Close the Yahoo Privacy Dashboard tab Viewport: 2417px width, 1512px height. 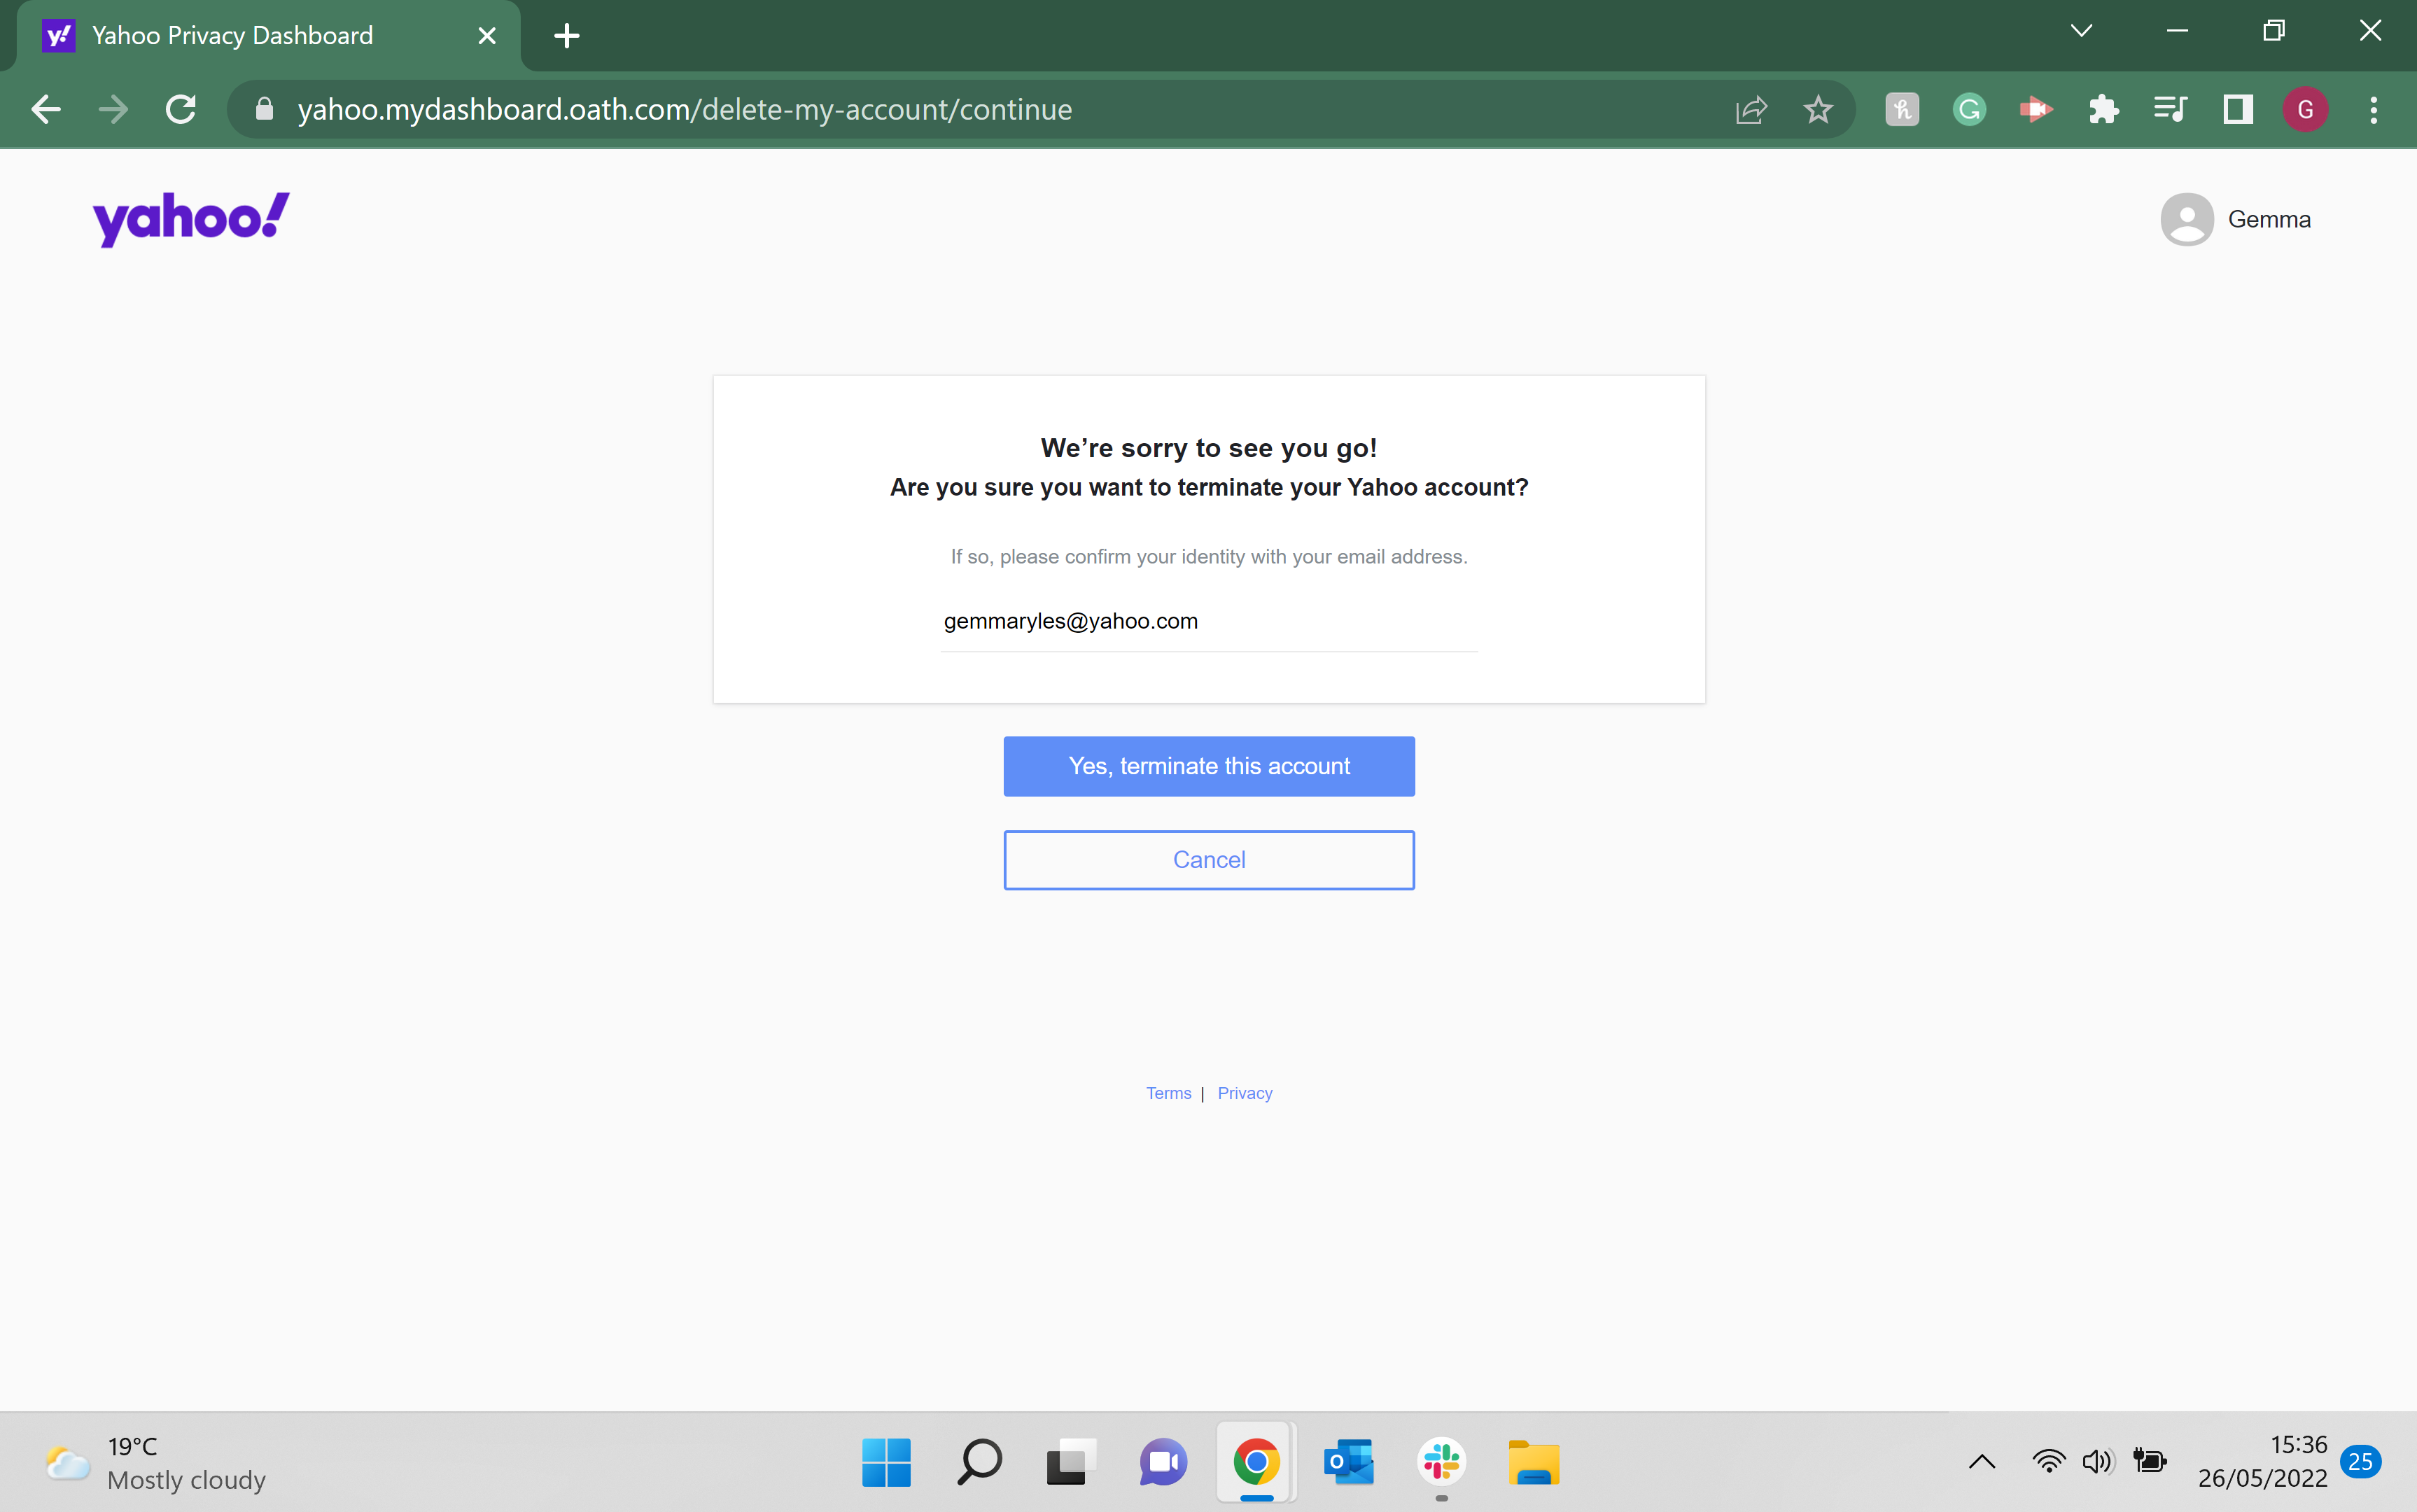(487, 36)
